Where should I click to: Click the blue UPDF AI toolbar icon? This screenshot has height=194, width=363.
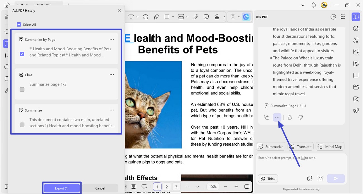point(246,17)
